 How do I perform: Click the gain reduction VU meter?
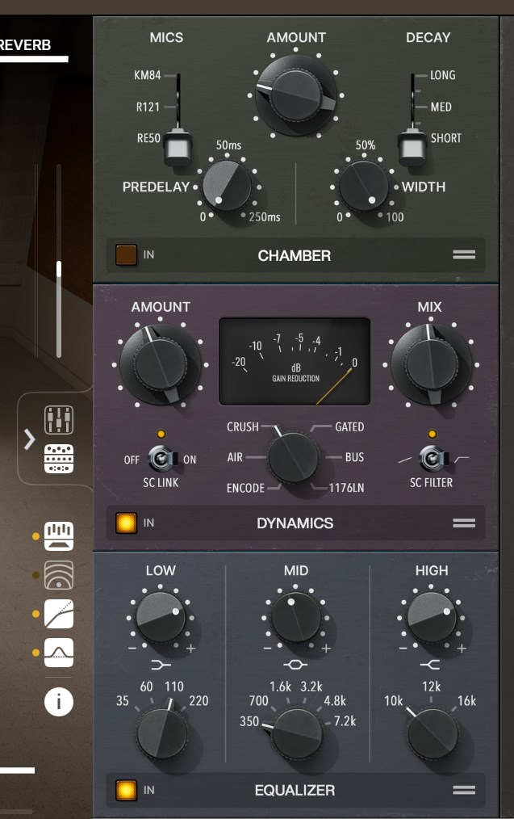coord(295,360)
